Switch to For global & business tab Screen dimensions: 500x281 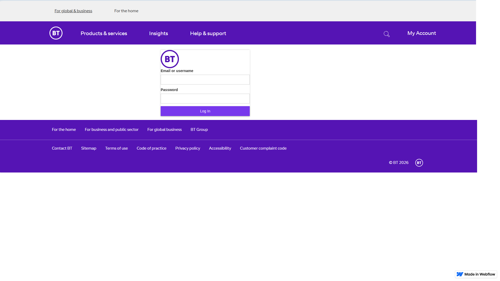tap(73, 11)
